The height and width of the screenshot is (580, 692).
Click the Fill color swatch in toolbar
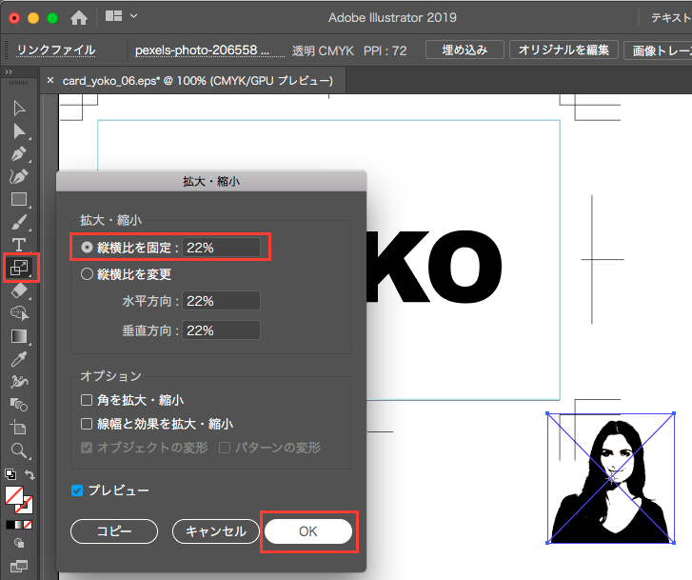coord(14,496)
